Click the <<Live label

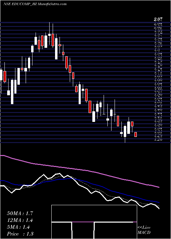[144, 228]
